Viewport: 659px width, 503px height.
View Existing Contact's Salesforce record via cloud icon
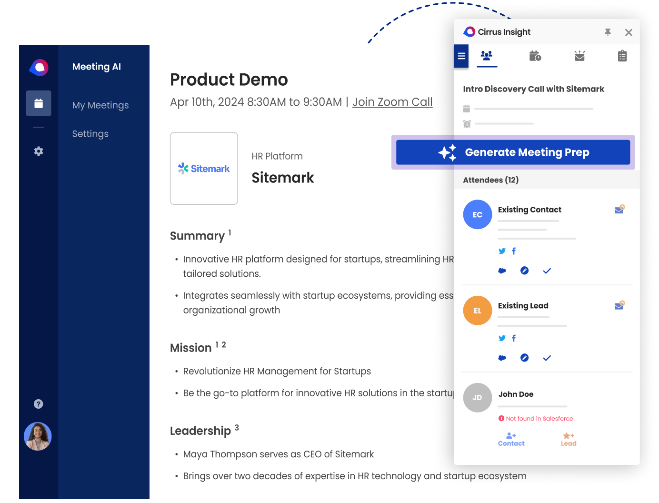point(502,271)
